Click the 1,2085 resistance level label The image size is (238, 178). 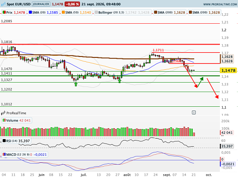click(7, 21)
